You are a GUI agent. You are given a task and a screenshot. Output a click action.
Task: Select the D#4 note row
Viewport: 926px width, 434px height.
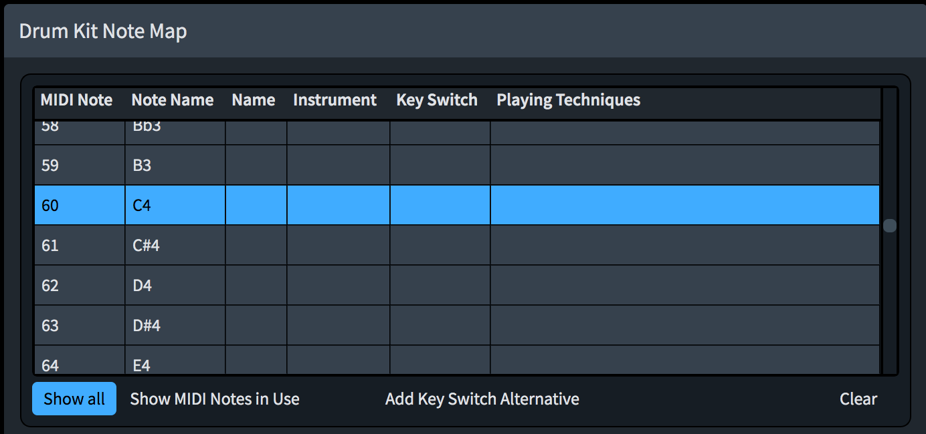[457, 325]
